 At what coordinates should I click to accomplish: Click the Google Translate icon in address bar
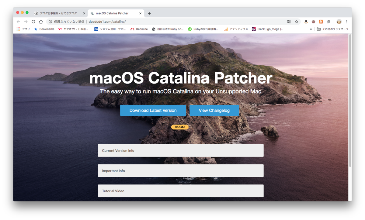click(x=289, y=22)
